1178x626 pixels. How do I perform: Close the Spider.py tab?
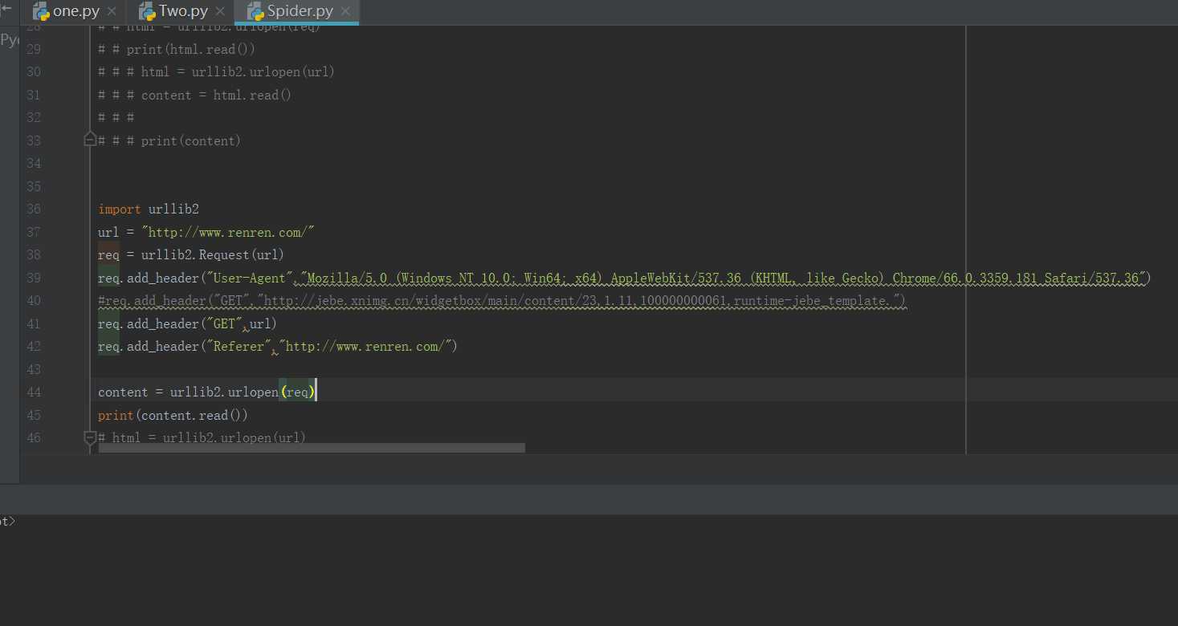[x=345, y=11]
